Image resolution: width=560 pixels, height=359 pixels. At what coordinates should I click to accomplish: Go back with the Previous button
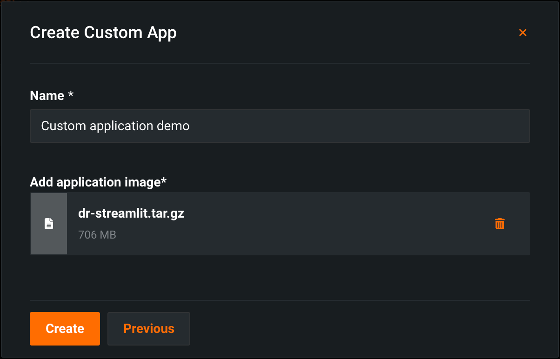(x=149, y=329)
